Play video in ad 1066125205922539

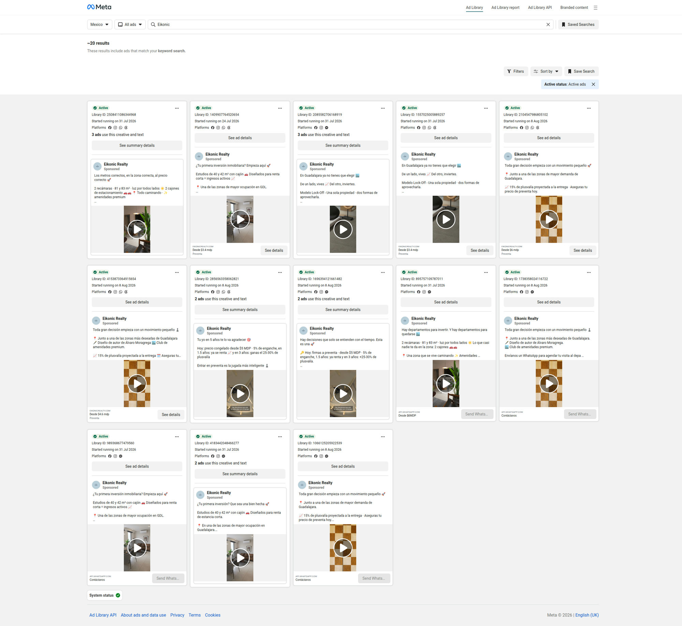point(343,548)
